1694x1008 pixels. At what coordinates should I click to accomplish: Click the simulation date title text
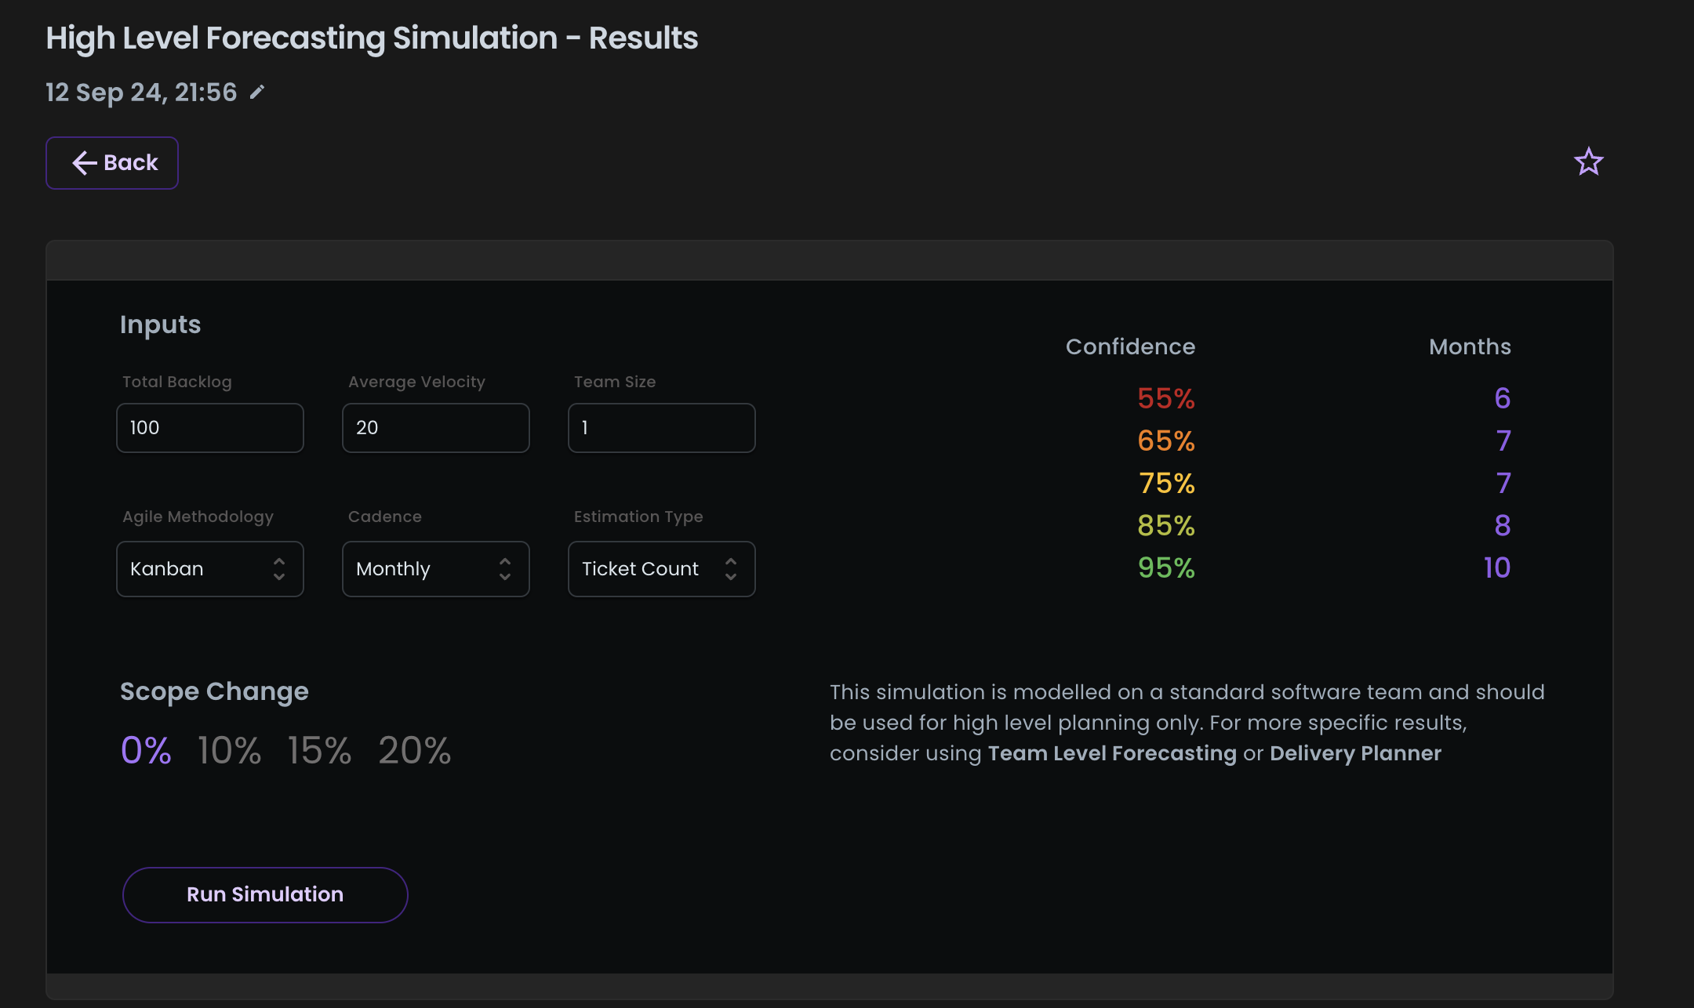(x=141, y=92)
